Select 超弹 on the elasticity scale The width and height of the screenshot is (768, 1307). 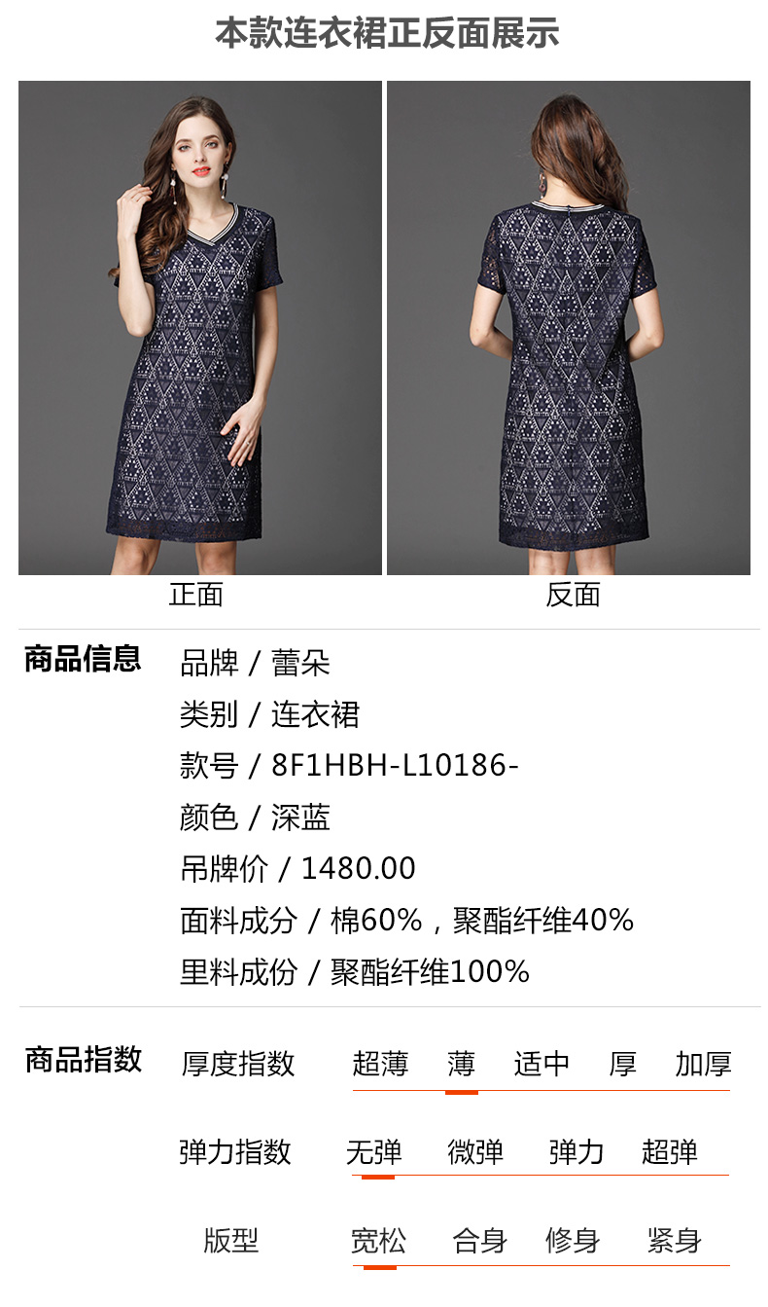670,1152
